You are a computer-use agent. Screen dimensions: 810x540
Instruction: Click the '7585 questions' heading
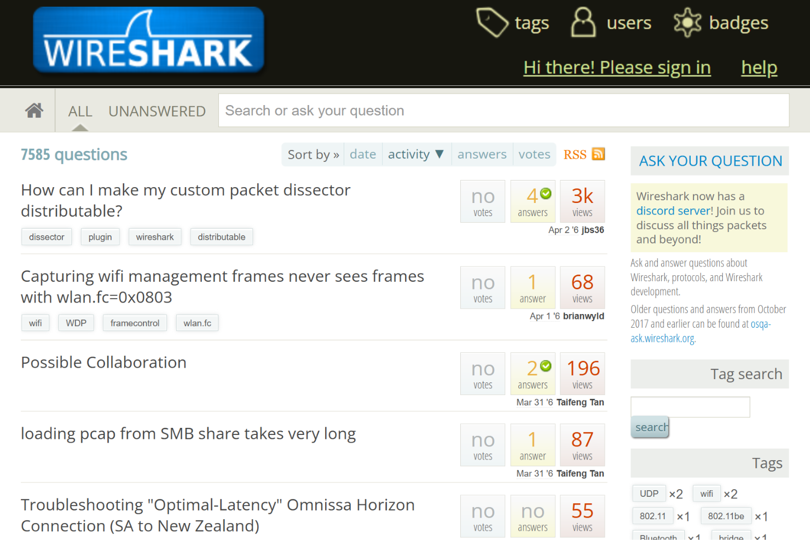[x=74, y=155]
